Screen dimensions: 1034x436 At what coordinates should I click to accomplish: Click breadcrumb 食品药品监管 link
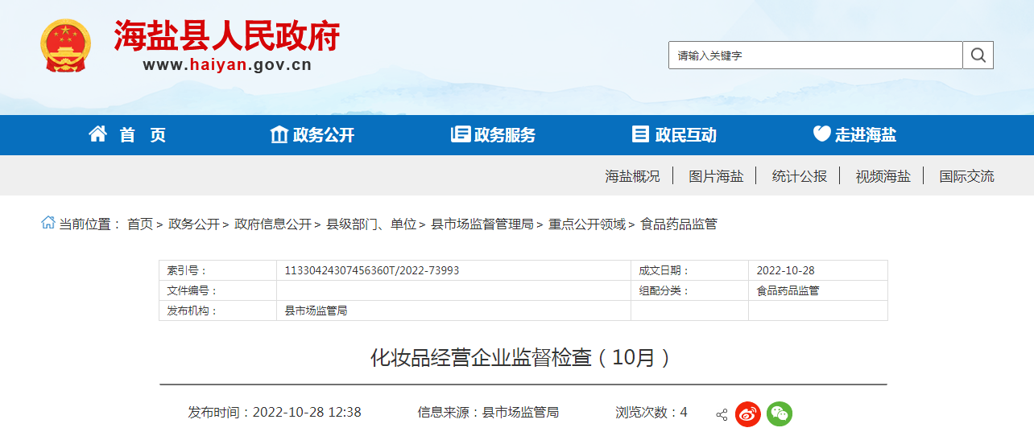[679, 224]
